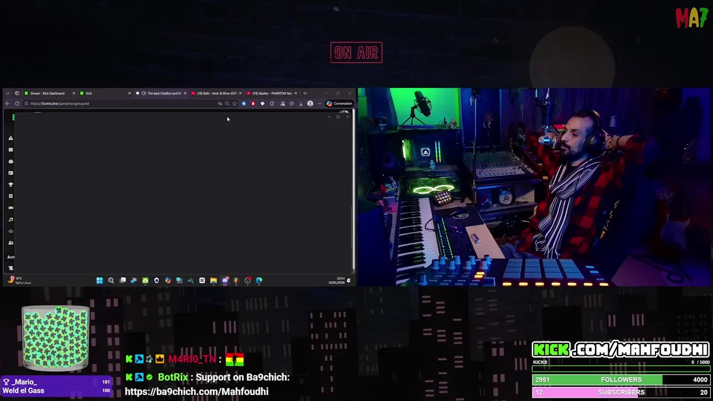Open Microsoft Edge from taskbar
Image resolution: width=713 pixels, height=401 pixels.
coord(259,281)
